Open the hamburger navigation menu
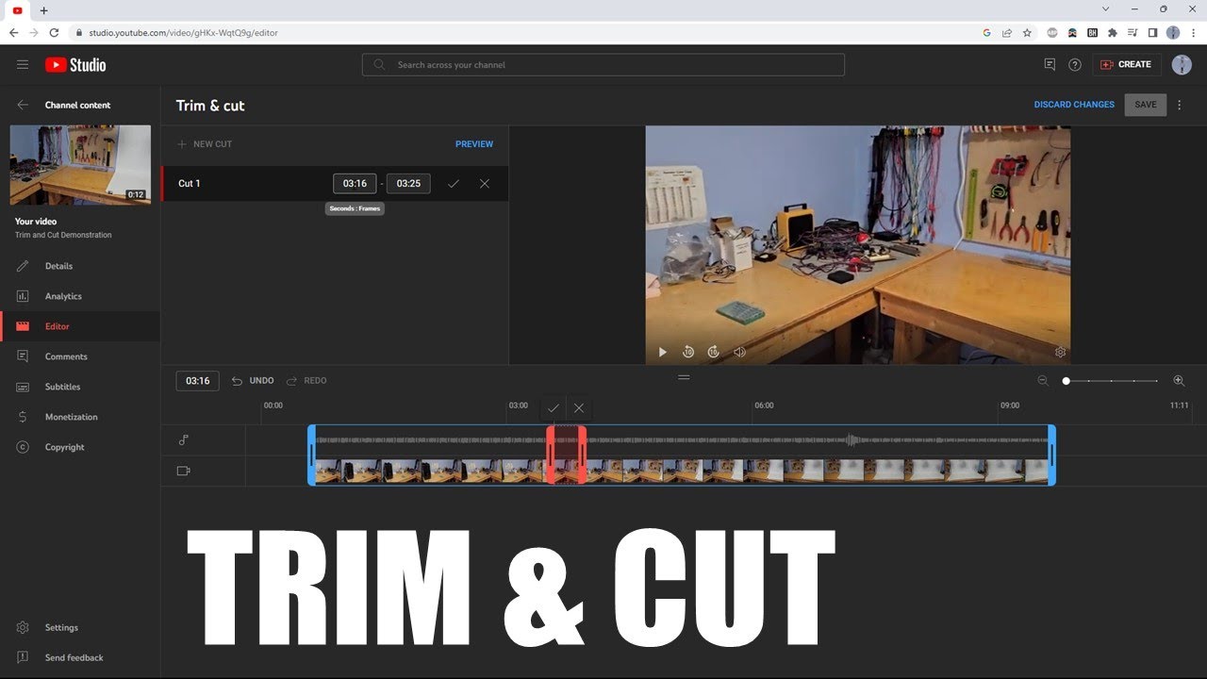This screenshot has width=1207, height=679. 23,64
